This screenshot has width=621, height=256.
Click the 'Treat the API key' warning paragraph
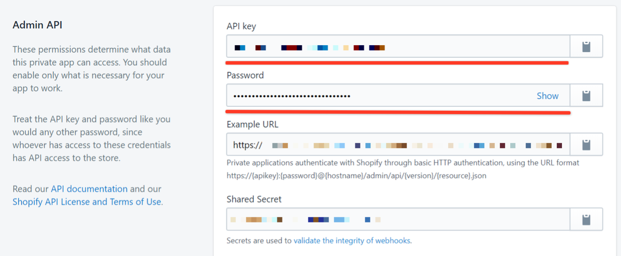pos(91,138)
